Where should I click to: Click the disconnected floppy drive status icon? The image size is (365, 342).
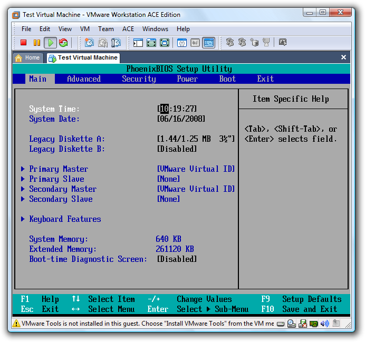(303, 324)
